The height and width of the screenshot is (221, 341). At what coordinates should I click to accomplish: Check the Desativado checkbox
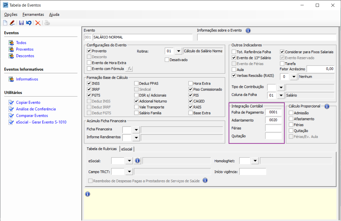pos(167,60)
